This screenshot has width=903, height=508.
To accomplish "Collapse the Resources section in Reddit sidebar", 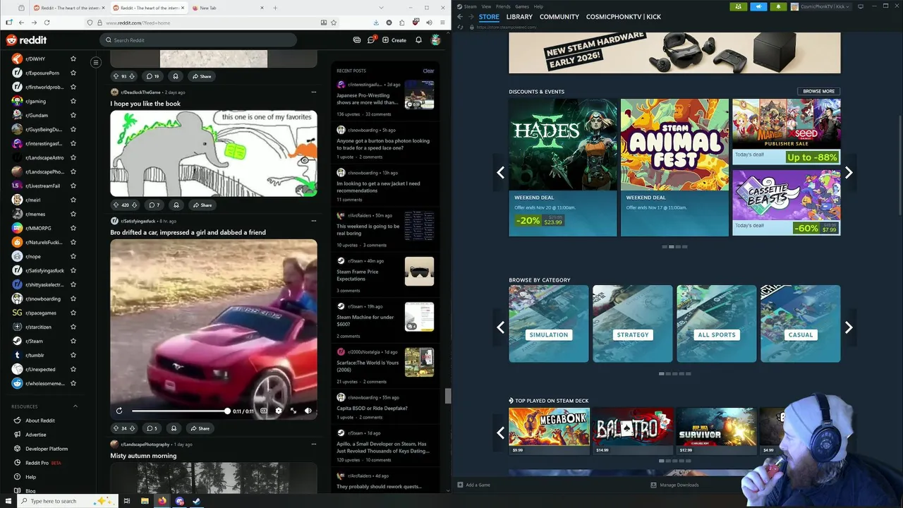I will click(75, 406).
